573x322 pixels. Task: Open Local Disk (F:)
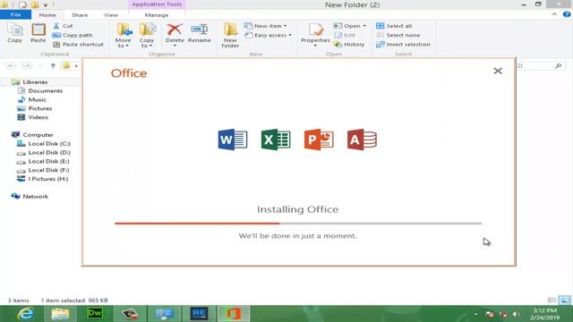click(x=48, y=170)
